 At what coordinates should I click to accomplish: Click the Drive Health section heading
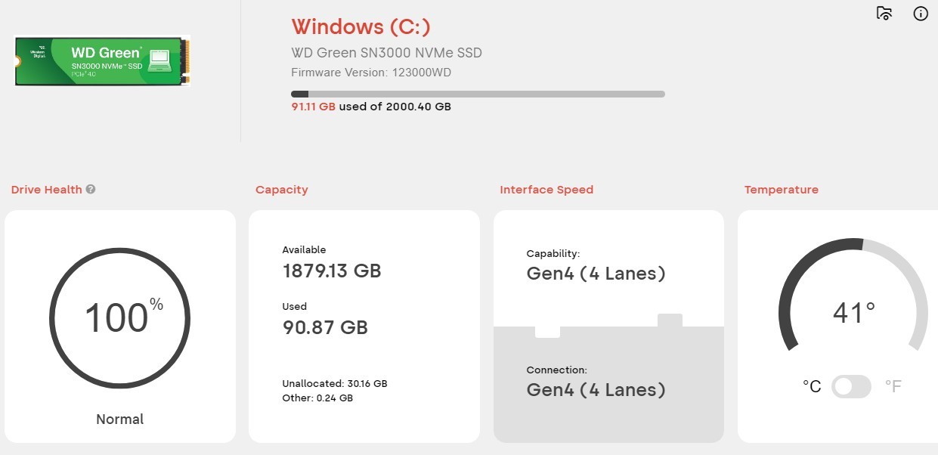pyautogui.click(x=46, y=190)
